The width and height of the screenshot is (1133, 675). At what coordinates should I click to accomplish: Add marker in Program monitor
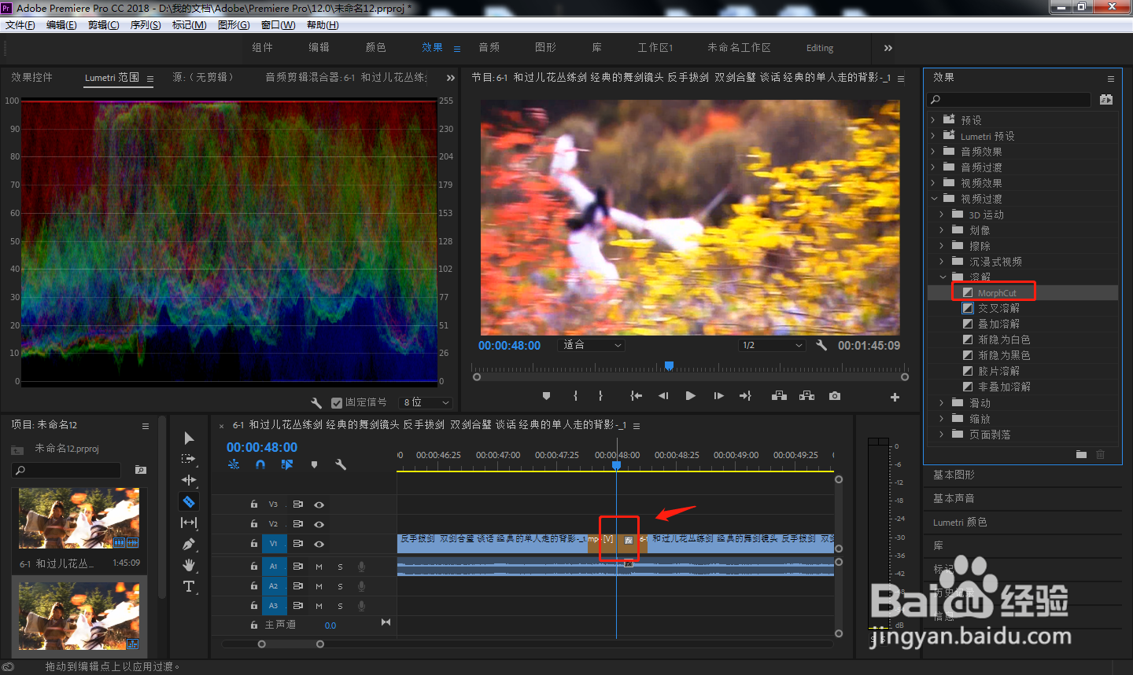click(546, 396)
